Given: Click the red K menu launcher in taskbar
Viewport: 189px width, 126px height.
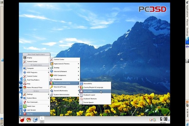Looking at the screenshot, I should tap(22, 119).
